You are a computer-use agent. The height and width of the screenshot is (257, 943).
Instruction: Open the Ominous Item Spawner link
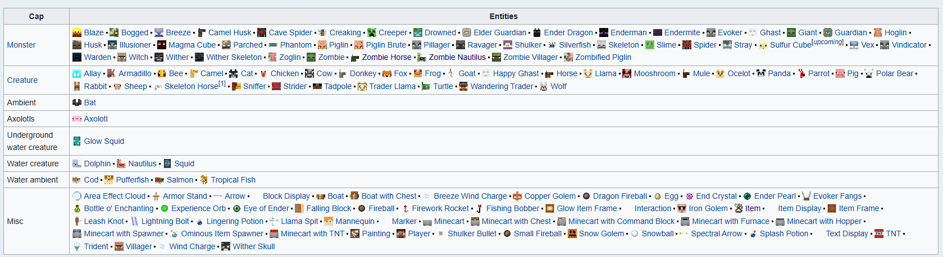pos(222,233)
